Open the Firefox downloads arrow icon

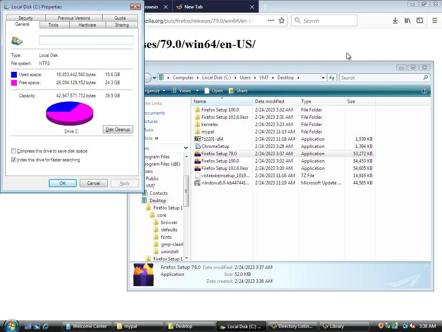point(395,20)
